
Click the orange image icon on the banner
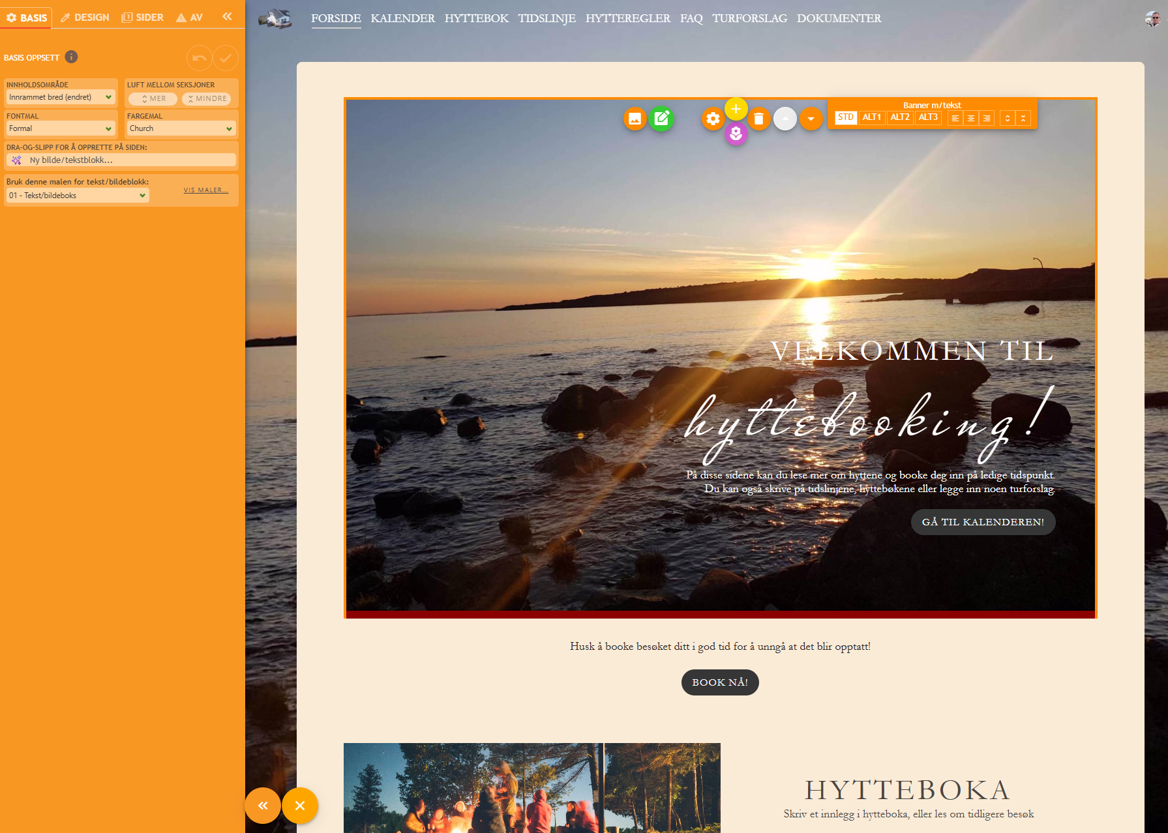[x=635, y=119]
